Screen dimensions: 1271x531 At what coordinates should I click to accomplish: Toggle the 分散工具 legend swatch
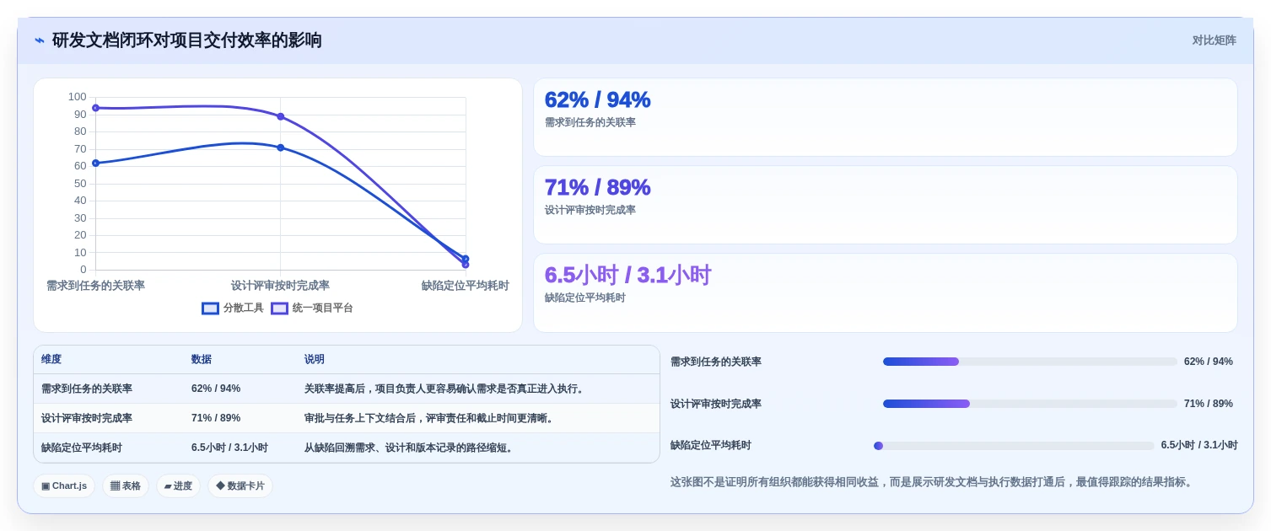(x=210, y=308)
